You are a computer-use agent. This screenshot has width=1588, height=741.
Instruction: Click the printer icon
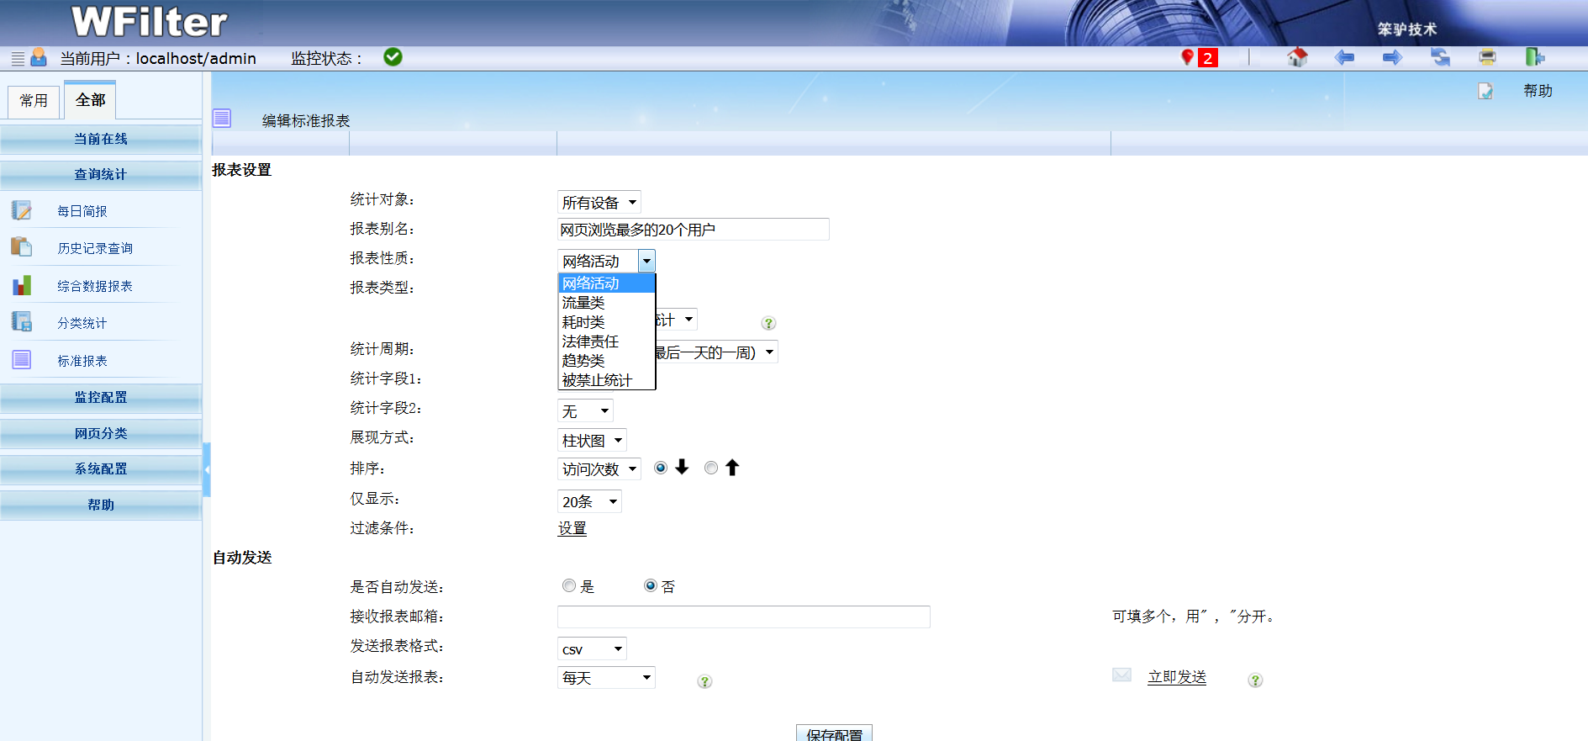coord(1487,57)
